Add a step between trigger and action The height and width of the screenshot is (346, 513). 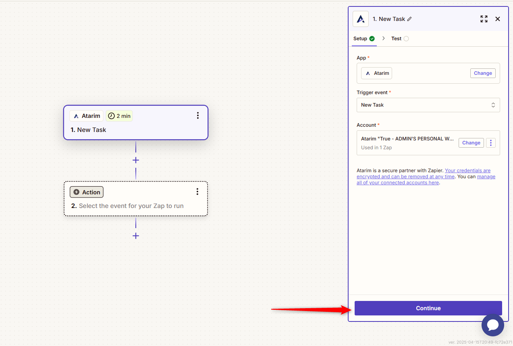136,160
